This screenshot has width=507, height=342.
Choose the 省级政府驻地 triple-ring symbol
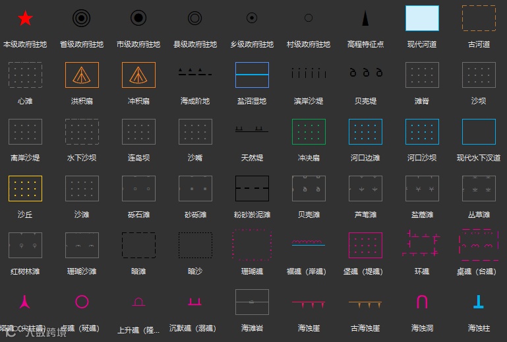82,18
